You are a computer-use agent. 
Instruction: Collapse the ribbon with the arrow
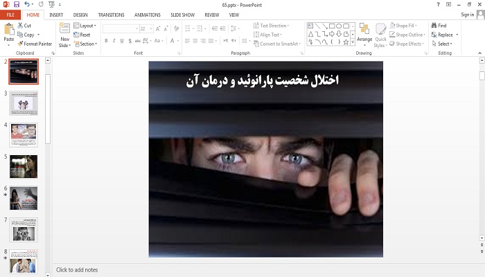tap(479, 53)
